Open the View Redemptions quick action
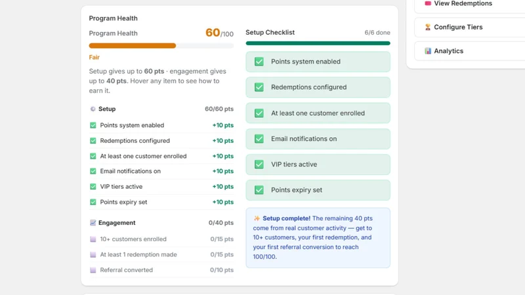Viewport: 525px width, 295px height. [469, 4]
